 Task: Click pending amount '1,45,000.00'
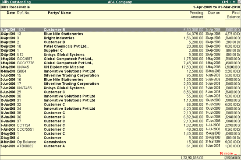tap(193, 133)
